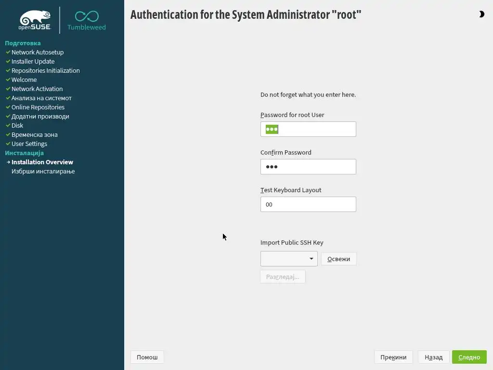Click the openSUSE chameleon logo
Screen dimensions: 493x370
[x=35, y=20]
